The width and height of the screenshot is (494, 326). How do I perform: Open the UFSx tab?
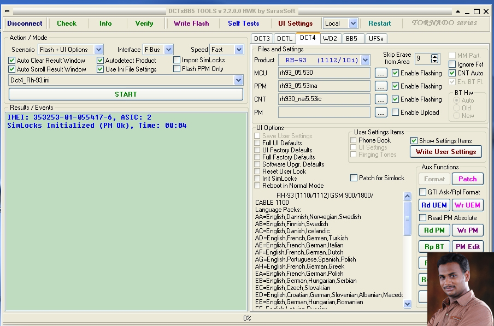[x=376, y=39]
